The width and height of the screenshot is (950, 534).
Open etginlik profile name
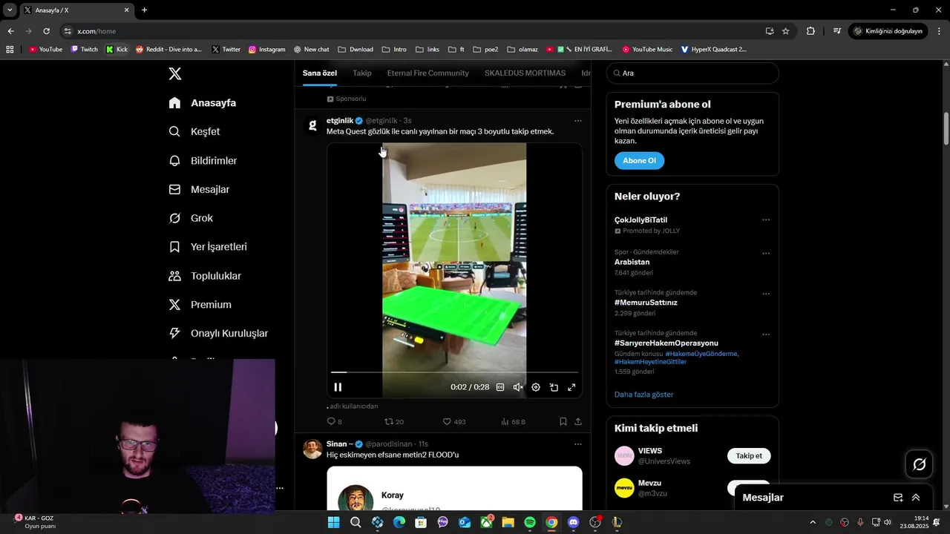click(x=340, y=120)
